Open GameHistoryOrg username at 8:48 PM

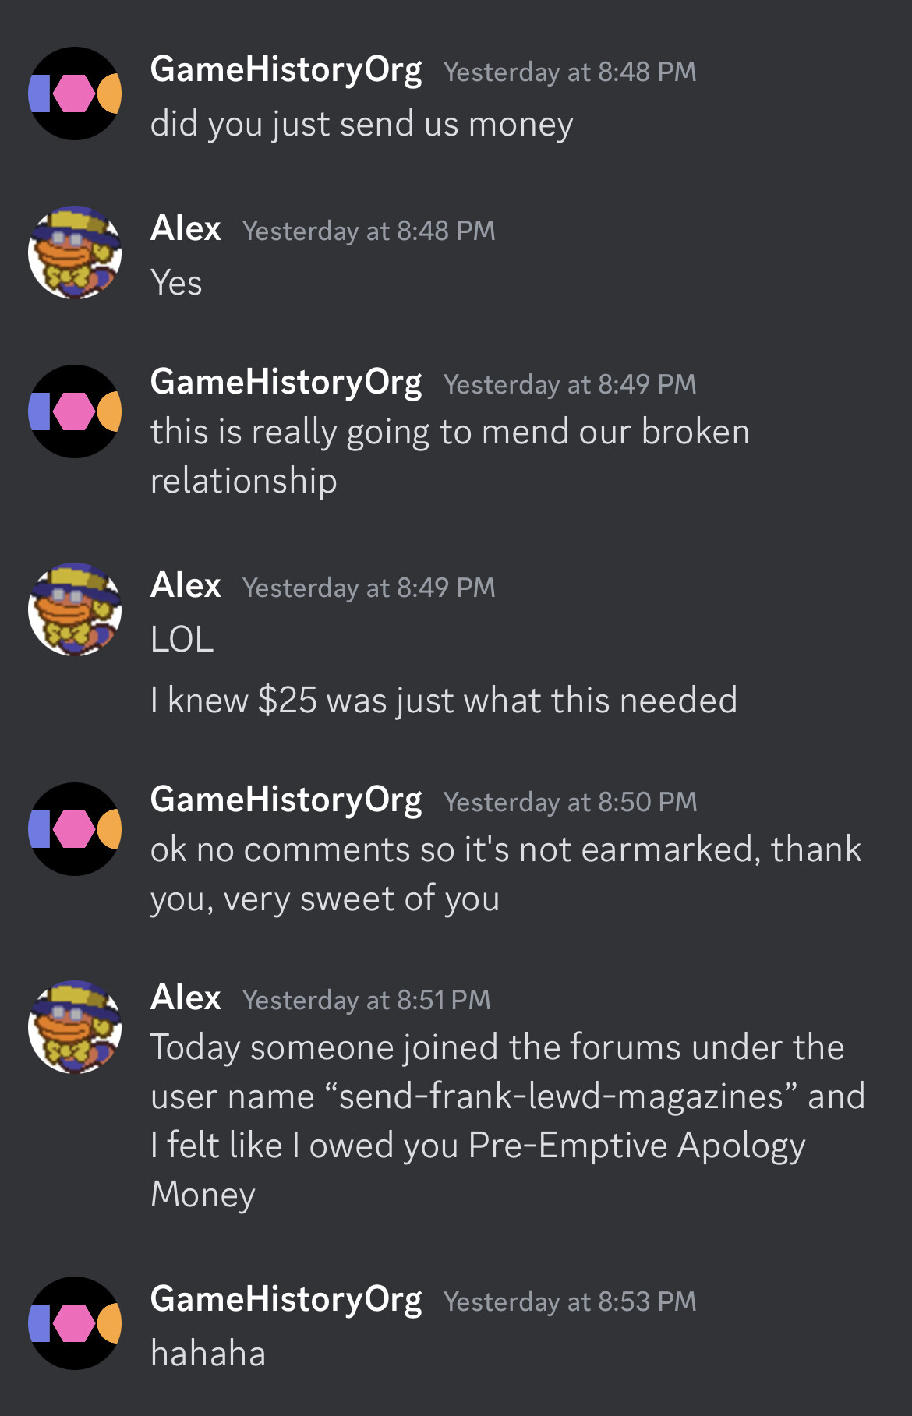tap(286, 71)
